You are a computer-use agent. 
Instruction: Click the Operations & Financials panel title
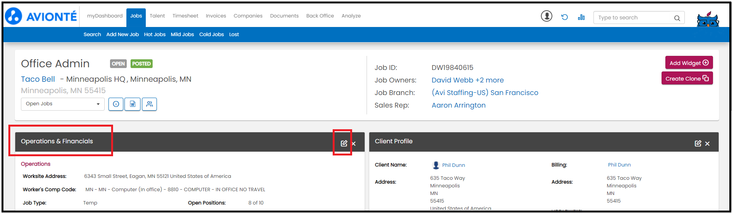57,141
